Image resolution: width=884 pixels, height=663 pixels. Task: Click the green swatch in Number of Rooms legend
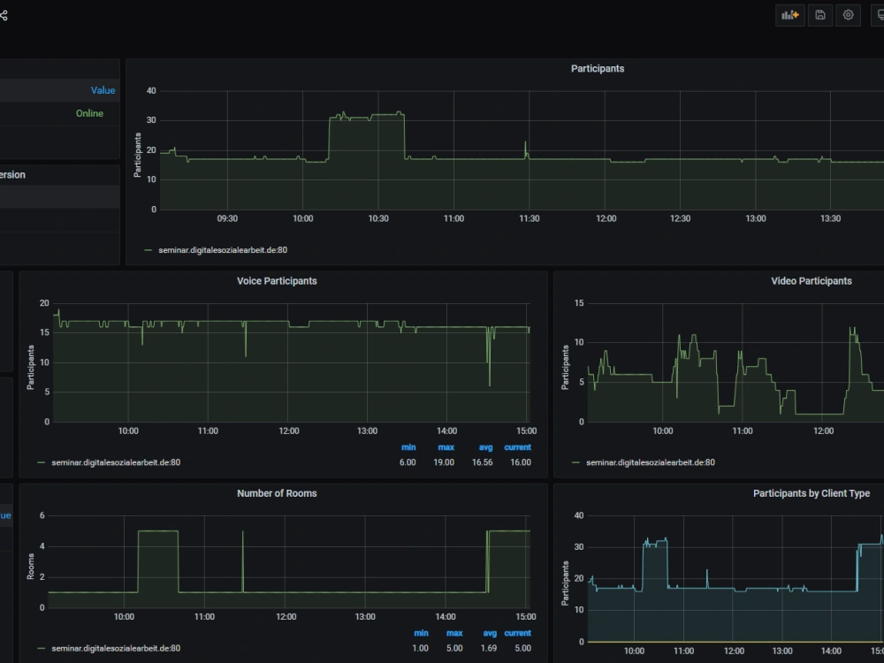[x=42, y=649]
